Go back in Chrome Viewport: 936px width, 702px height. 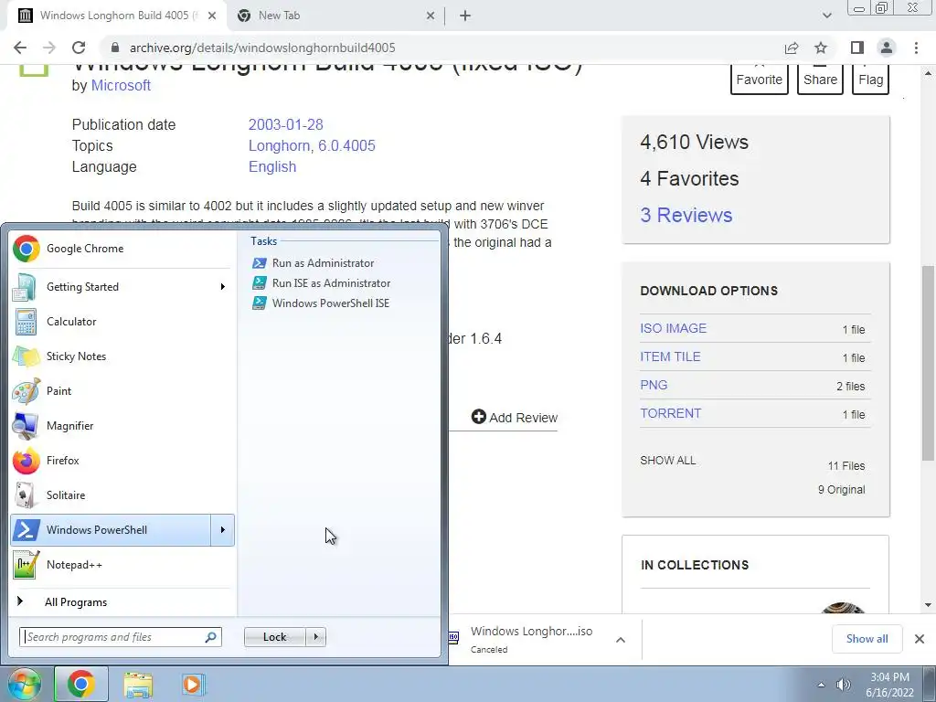(20, 48)
